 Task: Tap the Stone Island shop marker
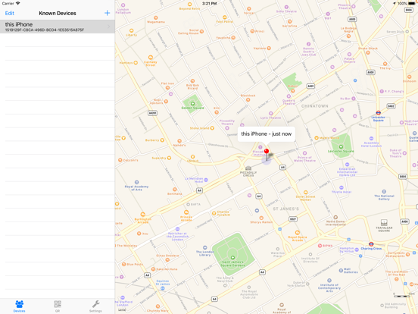pyautogui.click(x=212, y=128)
